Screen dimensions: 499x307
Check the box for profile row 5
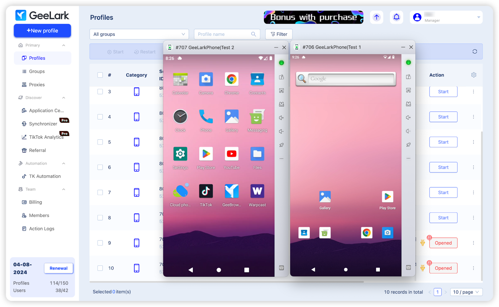(x=100, y=142)
